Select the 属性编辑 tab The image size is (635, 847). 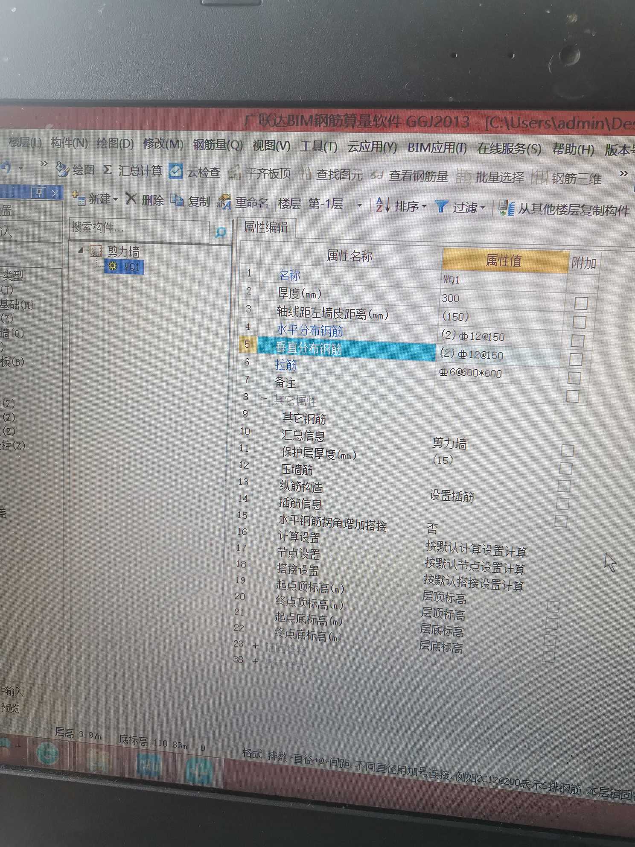[265, 227]
